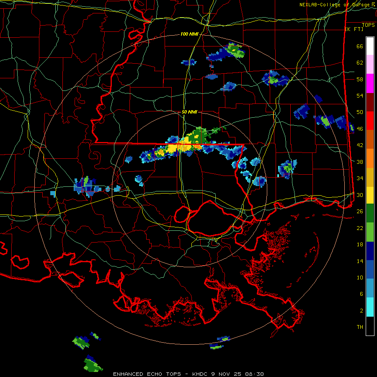This screenshot has height=377, width=377.
Task: Click the 50 NMI range ring label
Action: [189, 112]
